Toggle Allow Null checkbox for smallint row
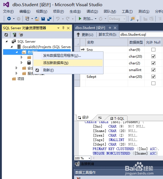 point(153,70)
